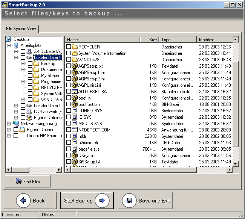Viewport: 245px width, 219px height.
Task: Click Start Backup button
Action: click(x=87, y=201)
